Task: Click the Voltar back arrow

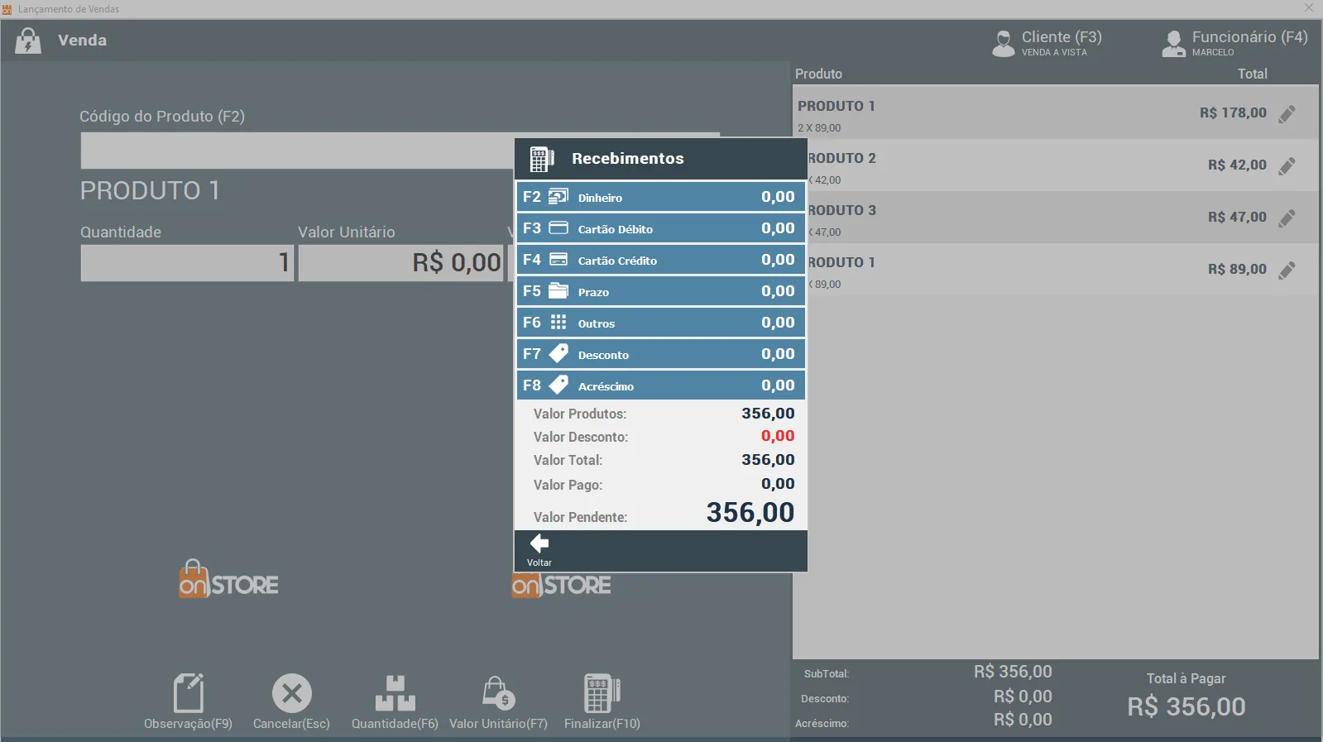Action: tap(539, 543)
